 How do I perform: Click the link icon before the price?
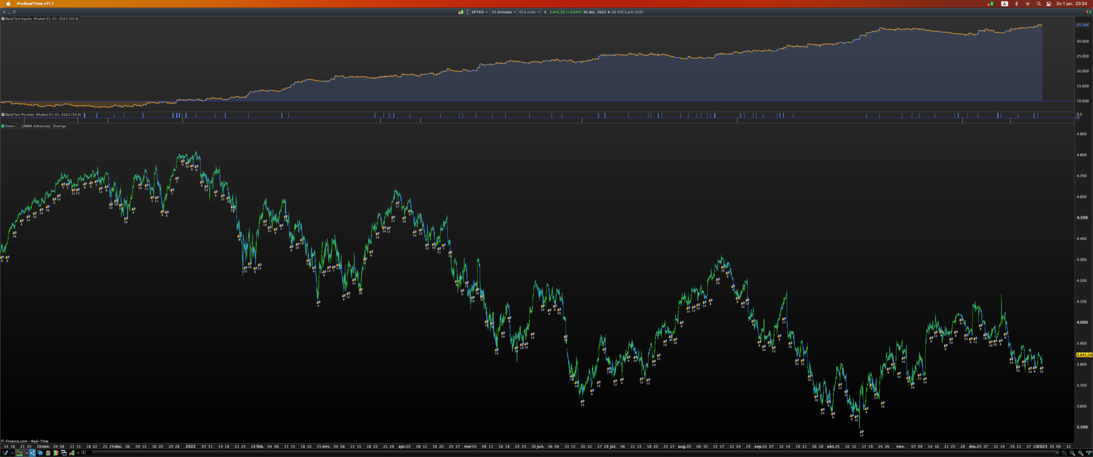545,12
